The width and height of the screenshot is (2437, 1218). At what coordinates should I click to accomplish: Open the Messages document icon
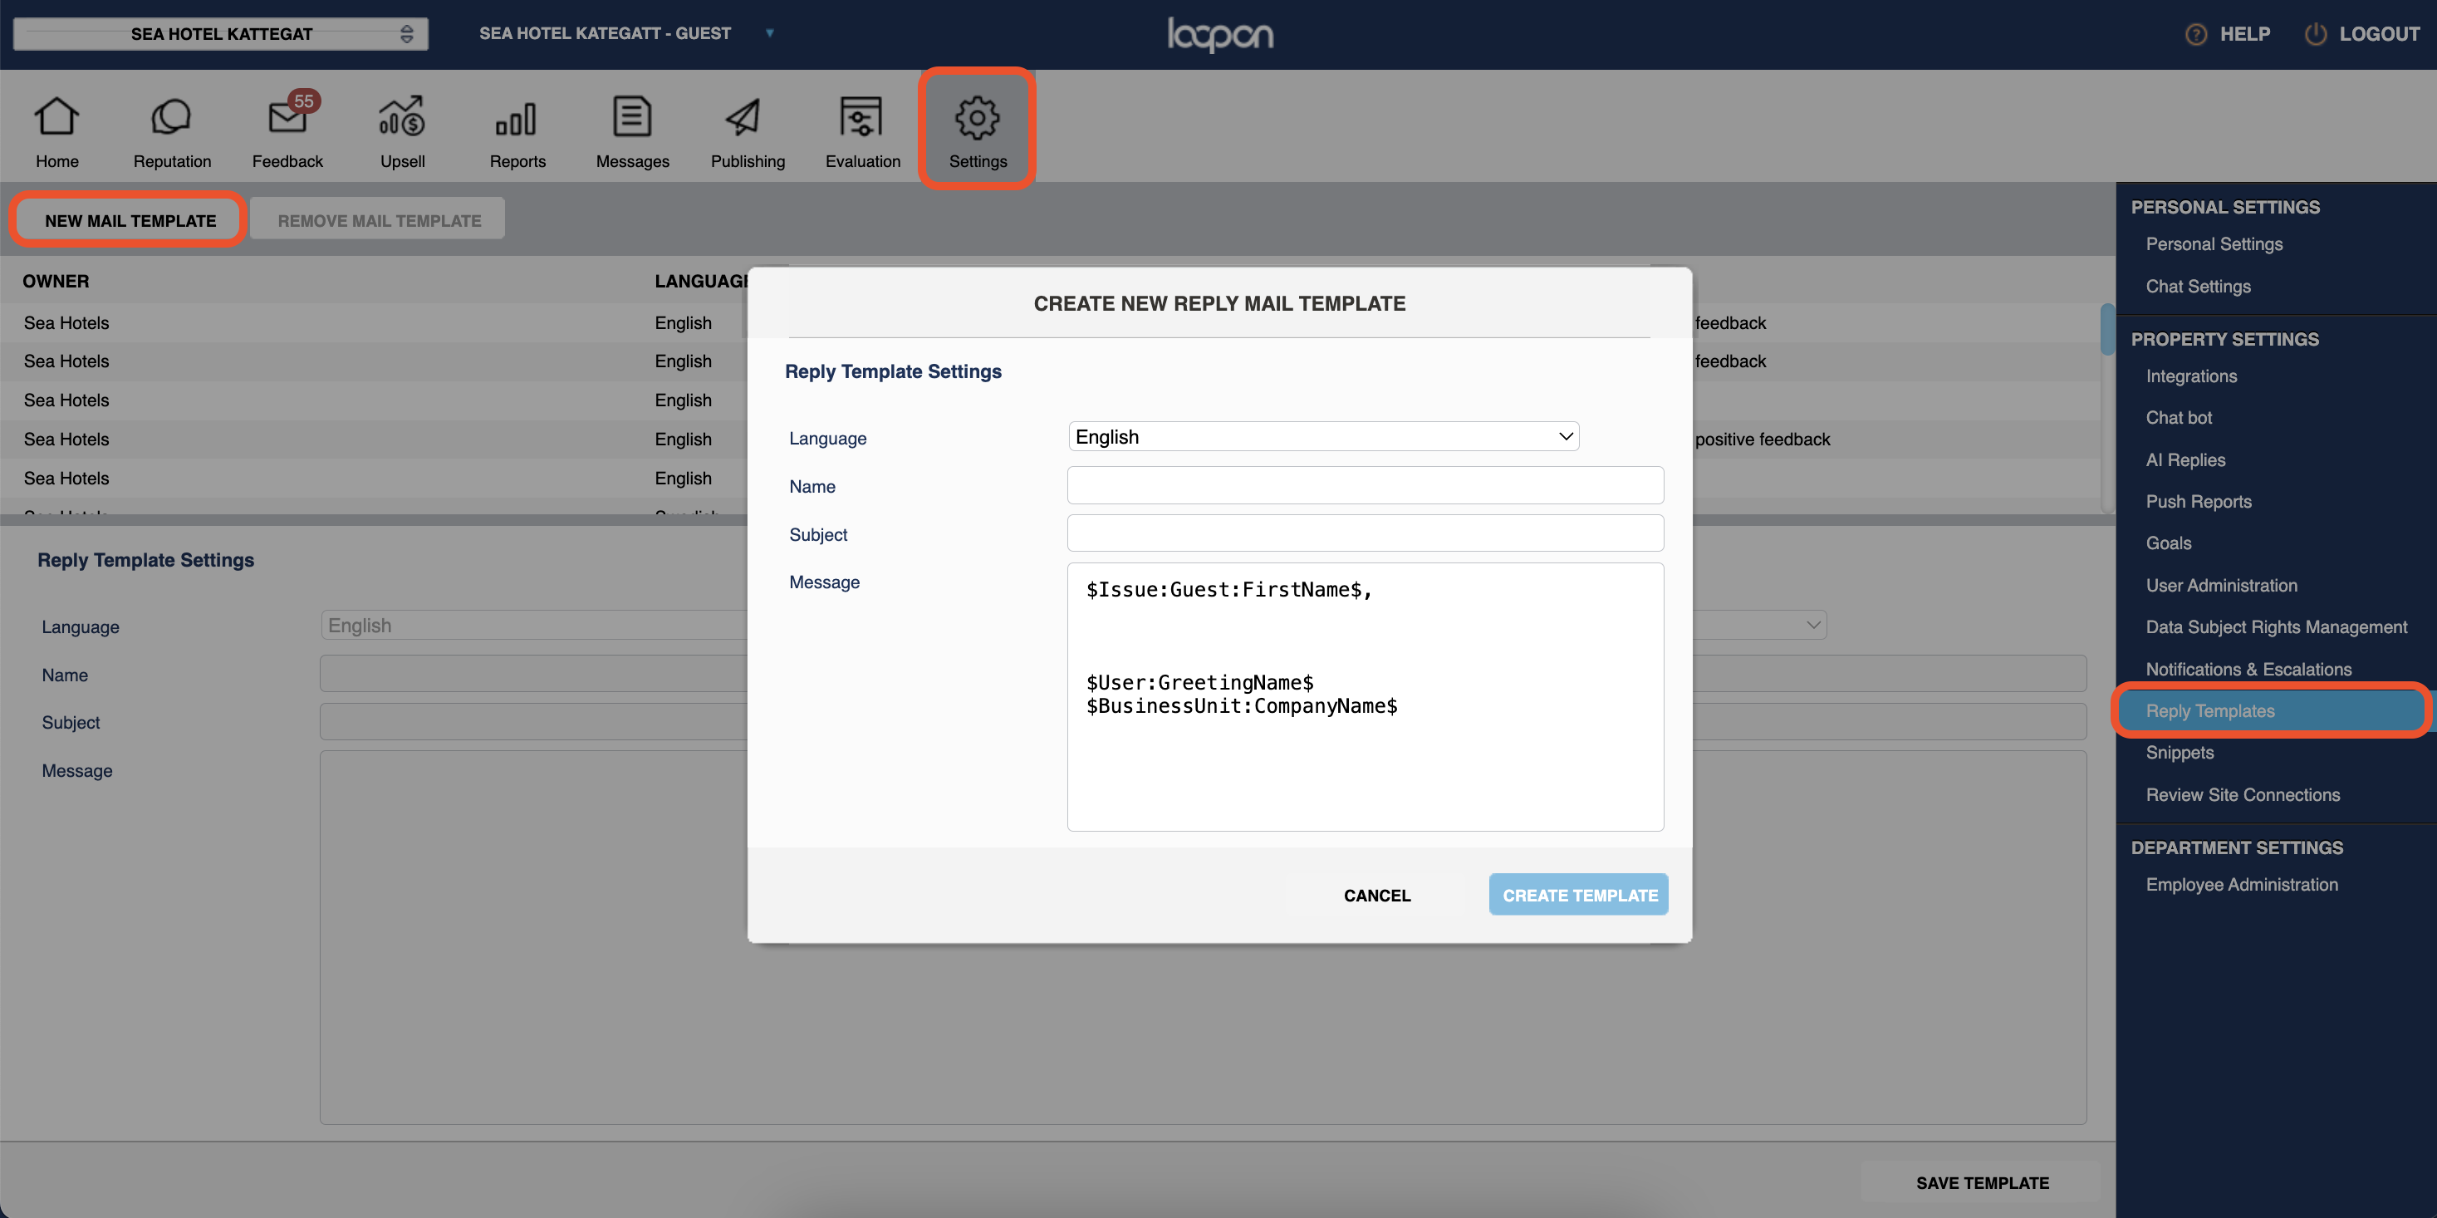tap(632, 117)
